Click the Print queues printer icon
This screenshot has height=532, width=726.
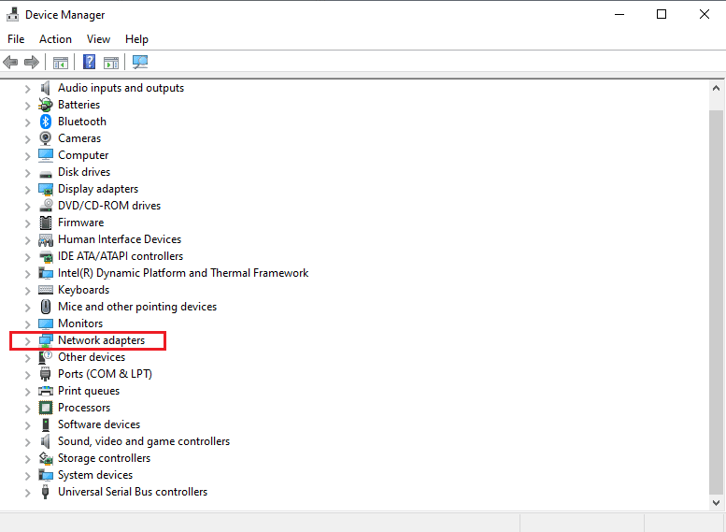pos(46,391)
